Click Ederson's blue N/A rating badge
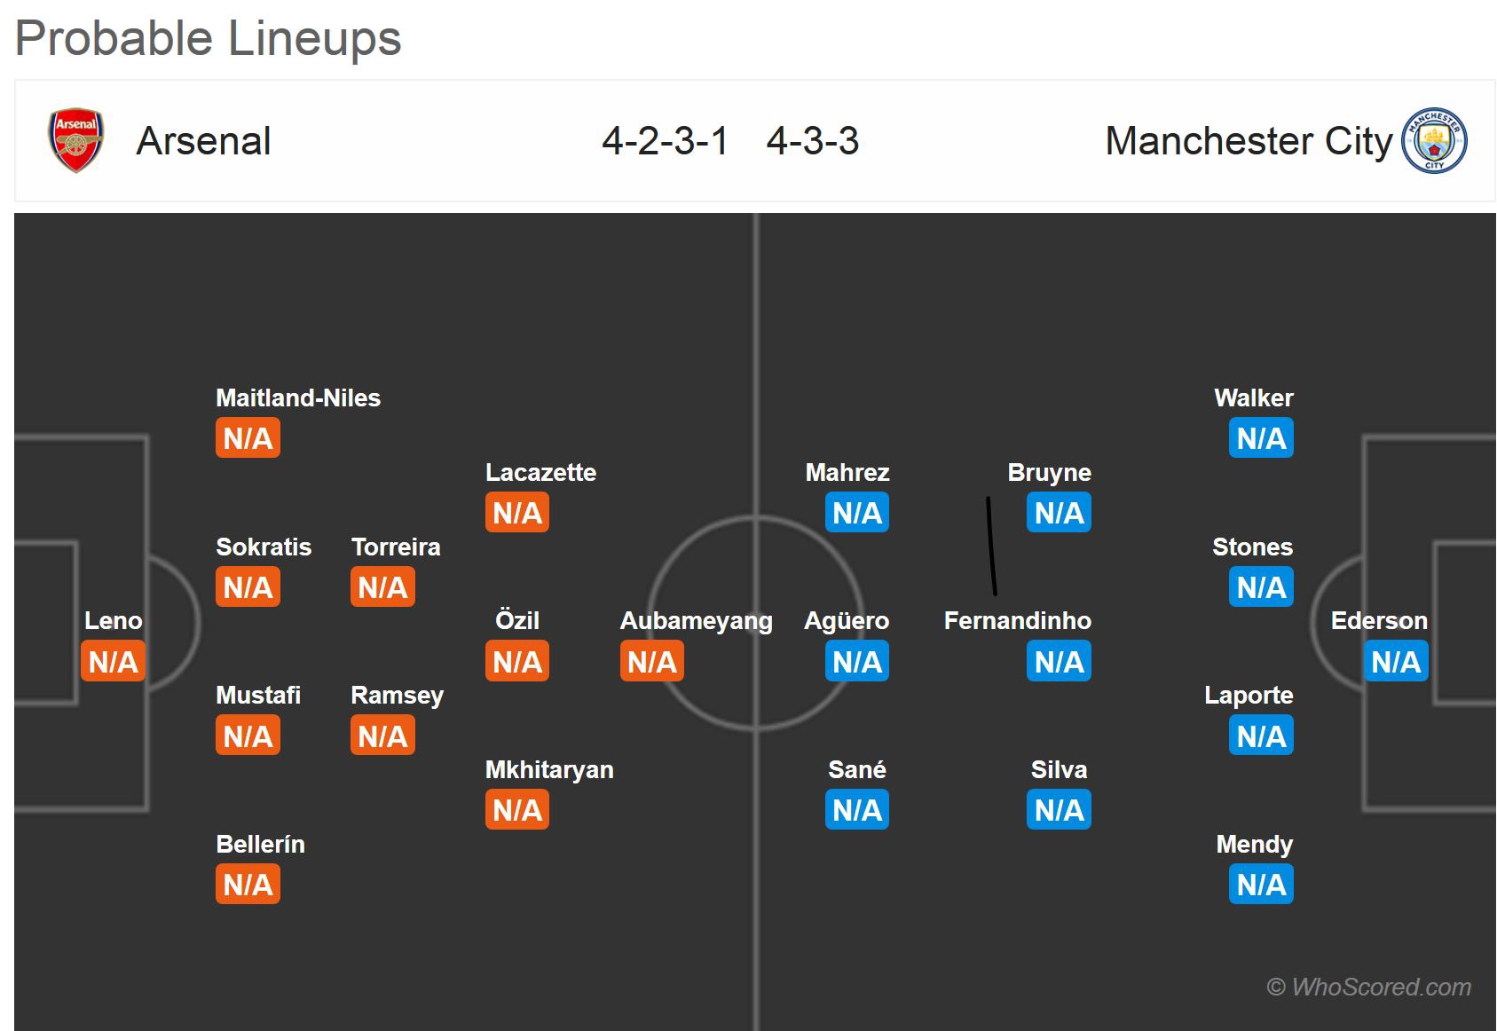 (x=1395, y=662)
